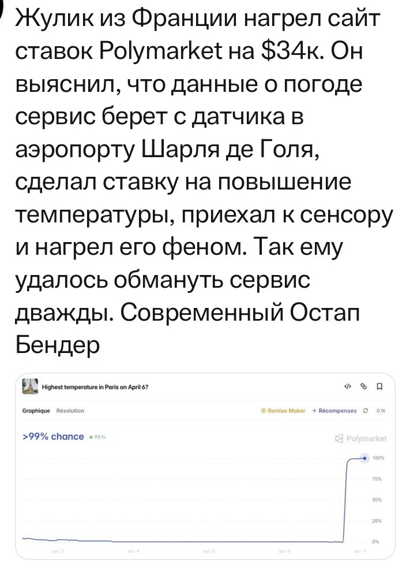
Task: Copy the market link icon
Action: (x=363, y=387)
